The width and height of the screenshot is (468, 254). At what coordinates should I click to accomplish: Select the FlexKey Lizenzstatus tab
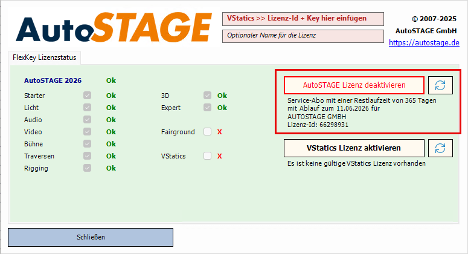(x=44, y=57)
